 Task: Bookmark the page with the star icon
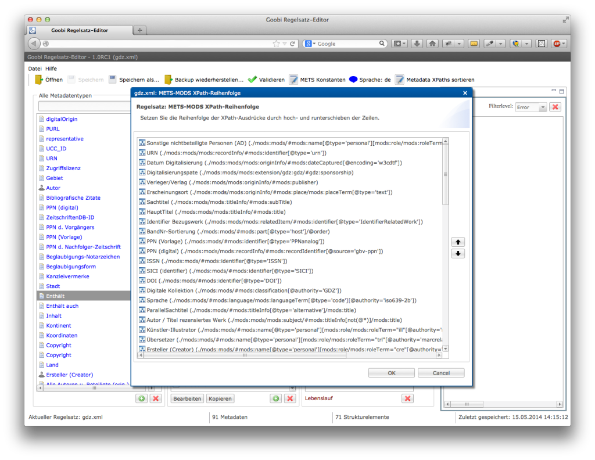[x=276, y=44]
